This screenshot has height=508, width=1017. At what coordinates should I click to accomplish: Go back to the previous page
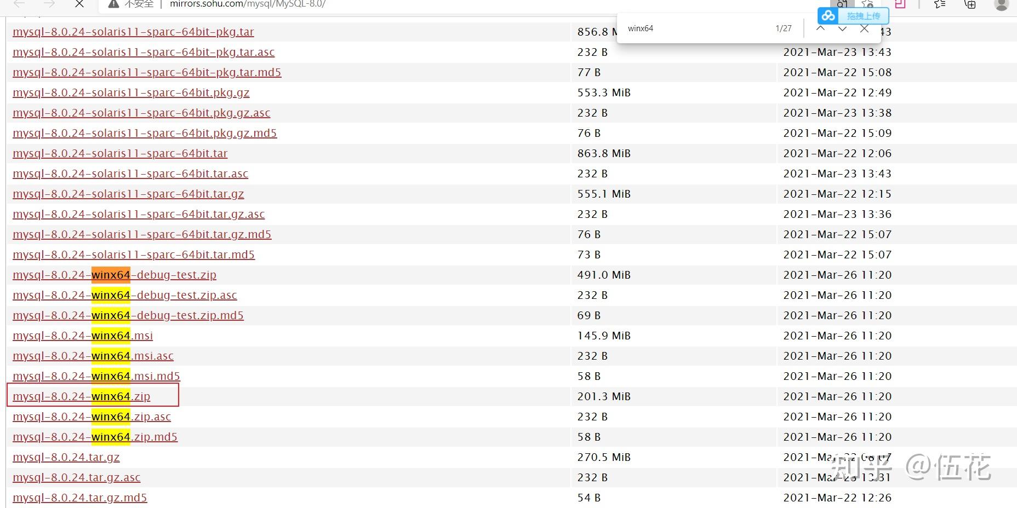19,4
